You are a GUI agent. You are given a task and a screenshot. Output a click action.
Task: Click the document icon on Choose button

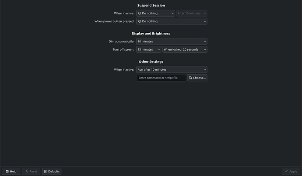point(191,78)
